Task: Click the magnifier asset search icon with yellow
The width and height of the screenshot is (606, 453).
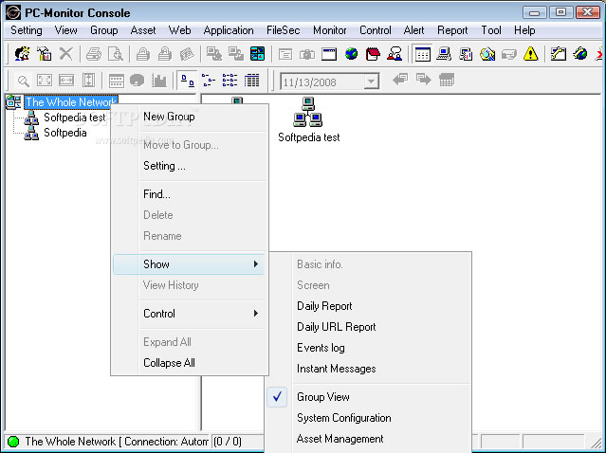Action: coord(487,54)
